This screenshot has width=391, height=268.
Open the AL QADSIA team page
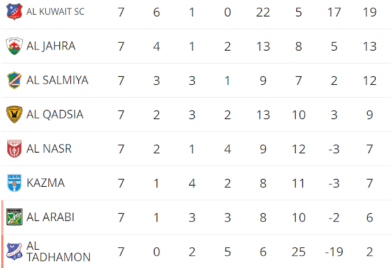55,114
